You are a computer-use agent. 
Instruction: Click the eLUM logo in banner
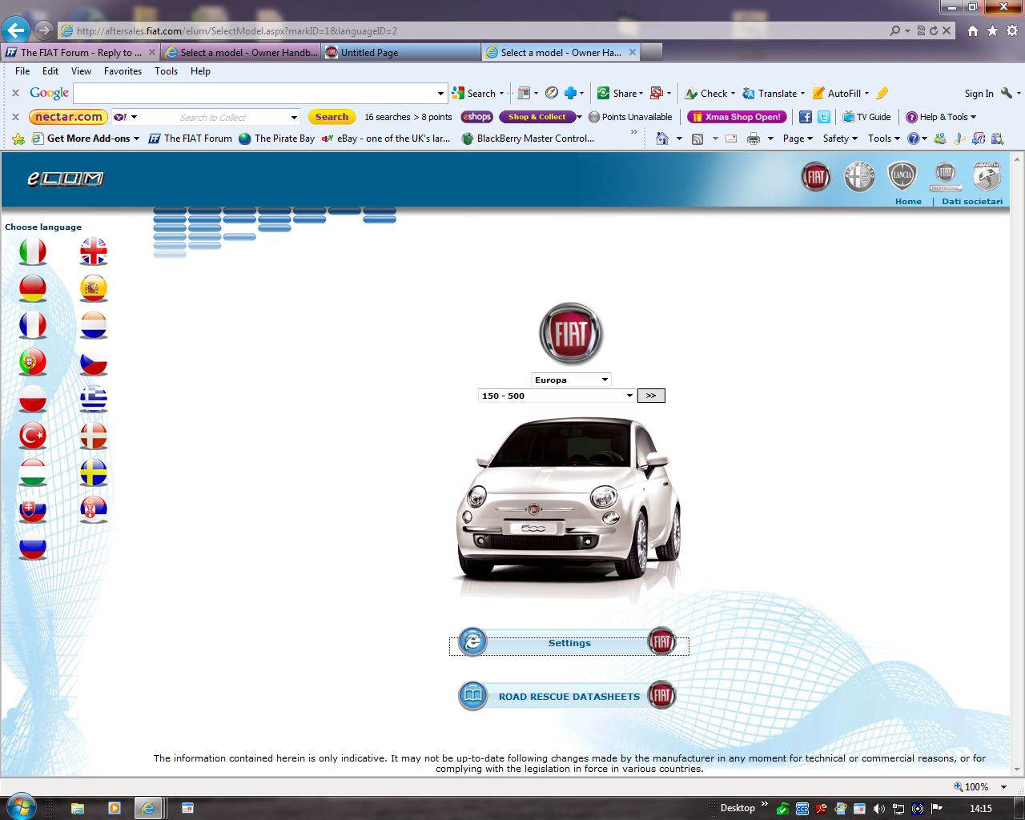click(66, 179)
